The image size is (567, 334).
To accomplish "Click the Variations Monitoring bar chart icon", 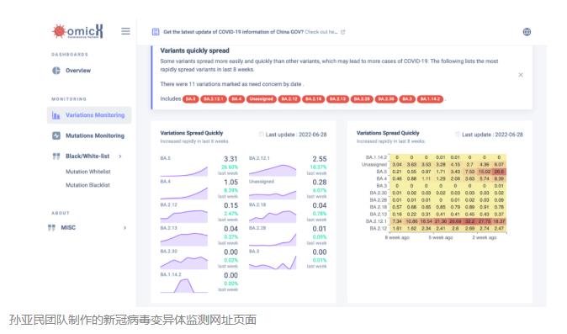I will 56,115.
